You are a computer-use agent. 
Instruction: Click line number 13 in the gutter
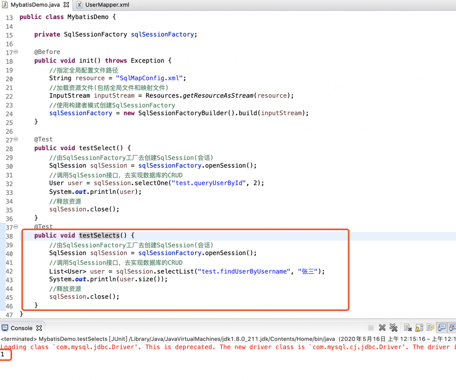pyautogui.click(x=9, y=18)
